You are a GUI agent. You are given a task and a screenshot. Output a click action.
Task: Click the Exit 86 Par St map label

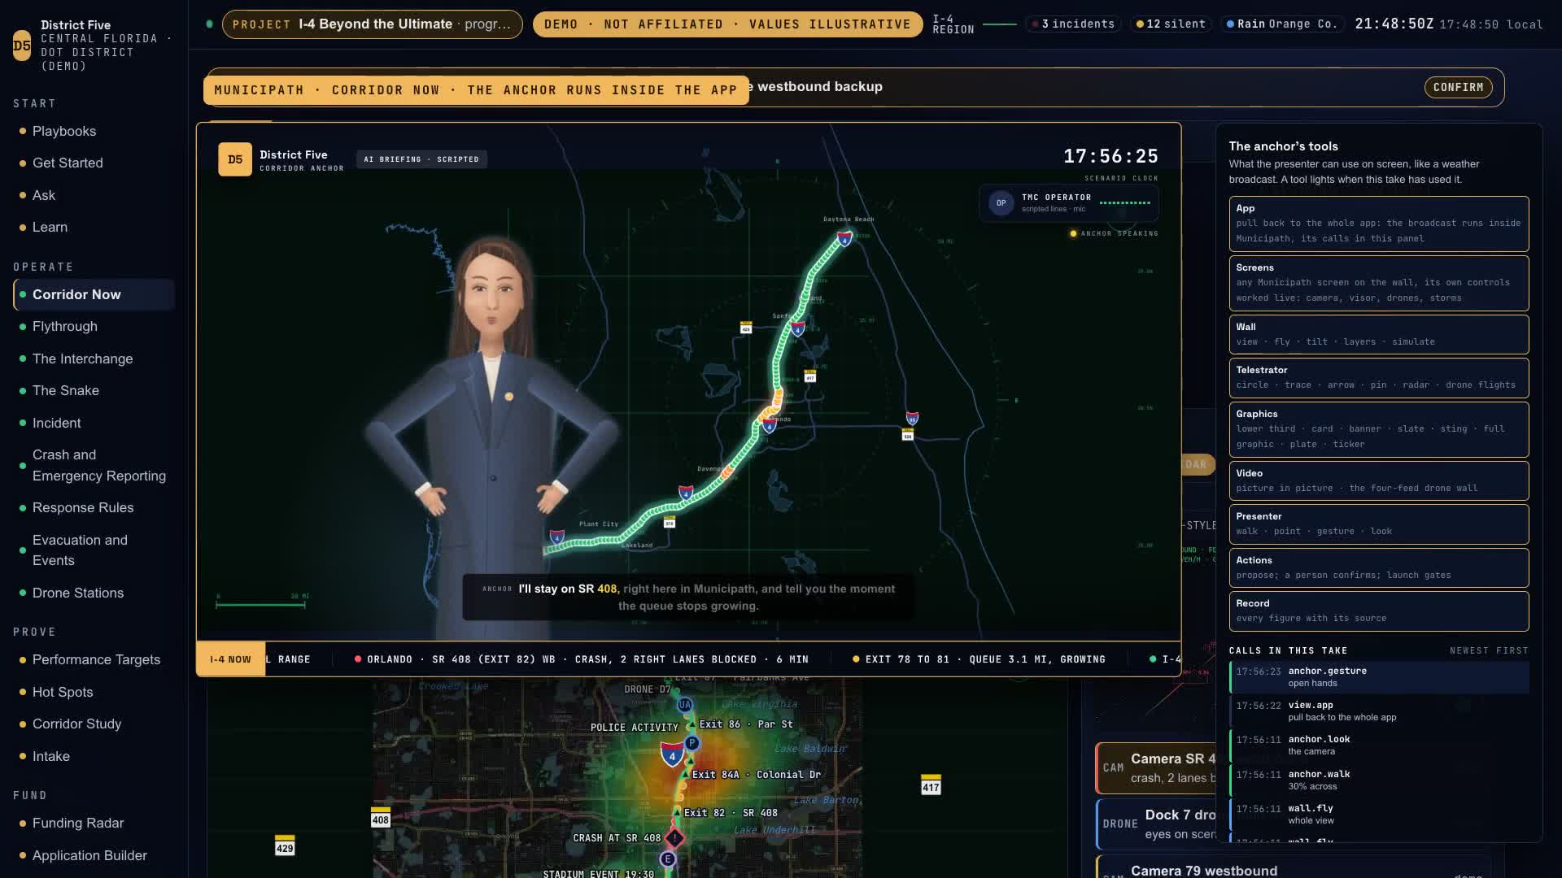(x=746, y=724)
